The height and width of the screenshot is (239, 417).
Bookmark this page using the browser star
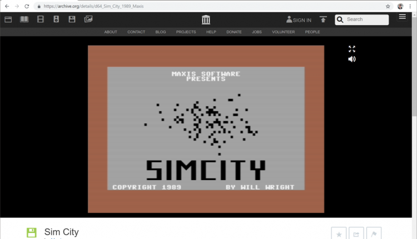coord(388,6)
